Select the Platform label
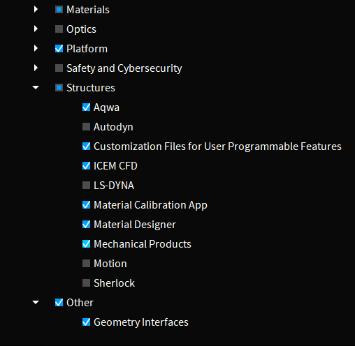 coord(87,49)
